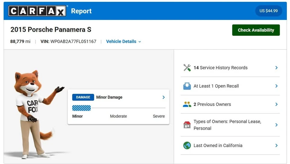Click the open recall envelope icon
290x164 pixels.
[187, 86]
